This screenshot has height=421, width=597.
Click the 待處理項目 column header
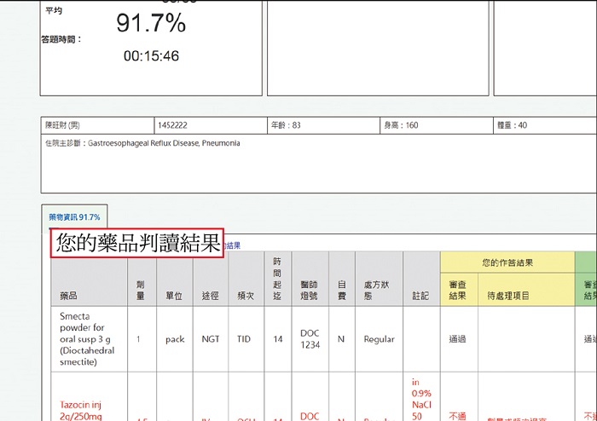click(508, 296)
